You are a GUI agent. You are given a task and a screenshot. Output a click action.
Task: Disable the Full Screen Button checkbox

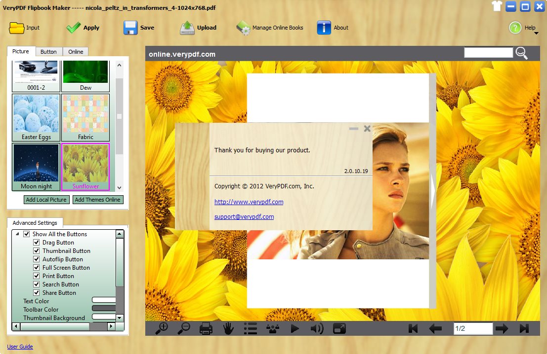pos(36,267)
